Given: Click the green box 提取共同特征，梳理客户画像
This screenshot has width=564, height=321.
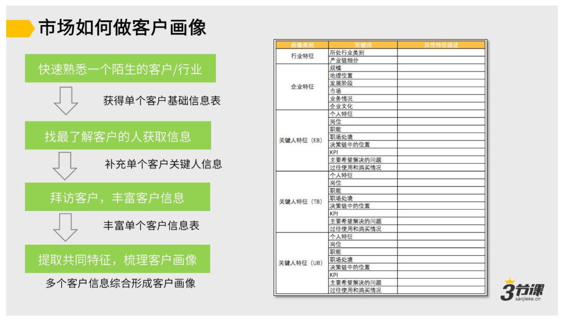Looking at the screenshot, I should click(118, 259).
